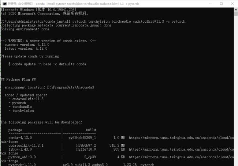Click the '- torchaudio' spec entry
238x166 pixels.
[20, 107]
